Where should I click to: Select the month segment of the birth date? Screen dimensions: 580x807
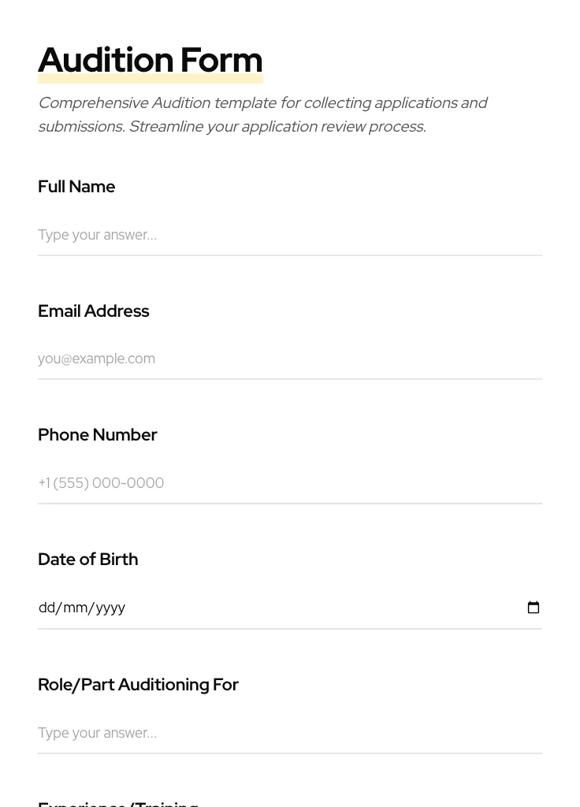pos(75,608)
